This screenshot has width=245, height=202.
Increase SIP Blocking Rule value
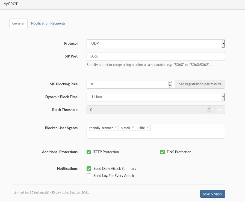point(170,82)
